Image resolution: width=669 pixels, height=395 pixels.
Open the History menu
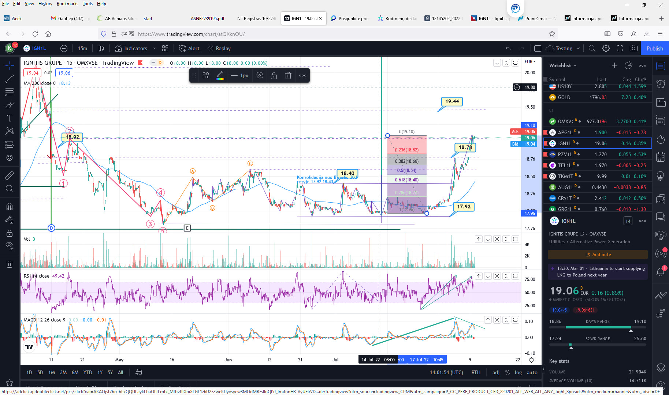[45, 4]
